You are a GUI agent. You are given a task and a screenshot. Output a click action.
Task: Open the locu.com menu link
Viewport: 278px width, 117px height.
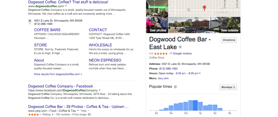point(163,78)
